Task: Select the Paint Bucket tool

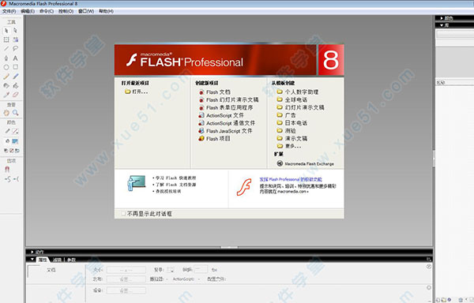Action: 16,85
